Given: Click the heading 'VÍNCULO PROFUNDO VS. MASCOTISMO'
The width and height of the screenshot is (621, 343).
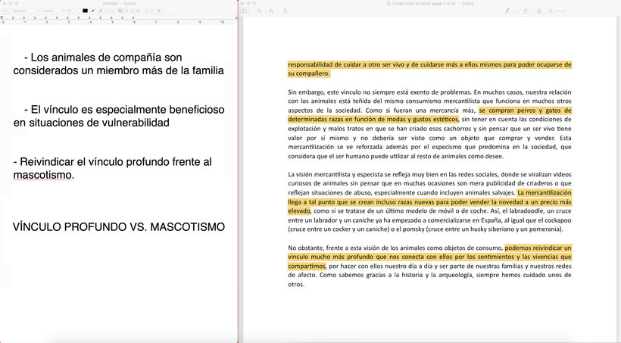Looking at the screenshot, I should point(119,227).
